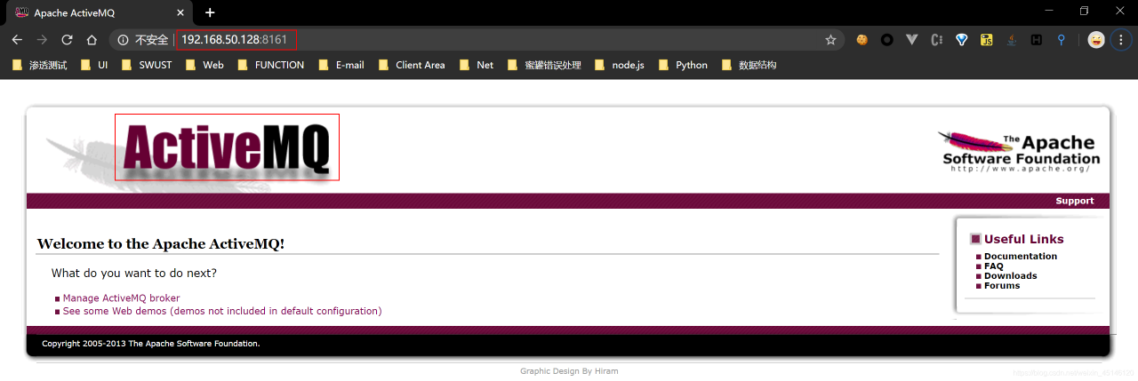Open the 蜜罐错误处理 bookmark folder
Screen dimensions: 1138x381
544,65
